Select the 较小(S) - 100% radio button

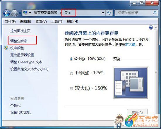(x=71, y=59)
